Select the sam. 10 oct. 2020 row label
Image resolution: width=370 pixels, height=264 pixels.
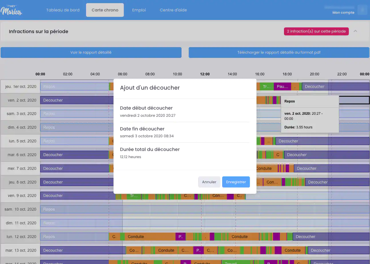click(20, 209)
